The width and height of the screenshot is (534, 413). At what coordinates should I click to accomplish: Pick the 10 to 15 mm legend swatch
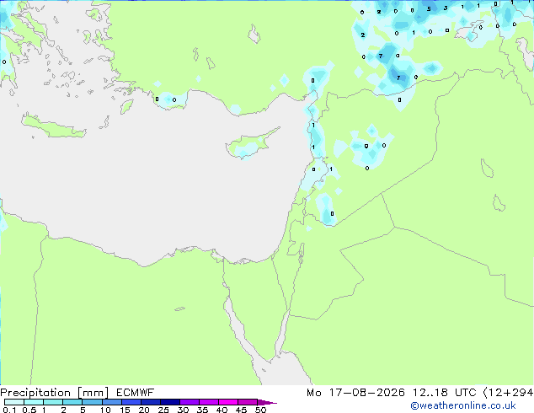[x=112, y=402]
